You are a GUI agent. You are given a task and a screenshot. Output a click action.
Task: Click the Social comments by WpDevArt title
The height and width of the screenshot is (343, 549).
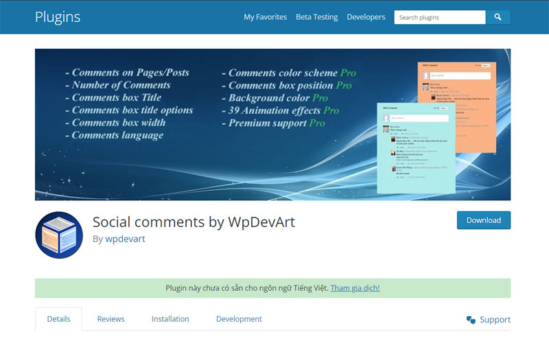[x=194, y=222]
